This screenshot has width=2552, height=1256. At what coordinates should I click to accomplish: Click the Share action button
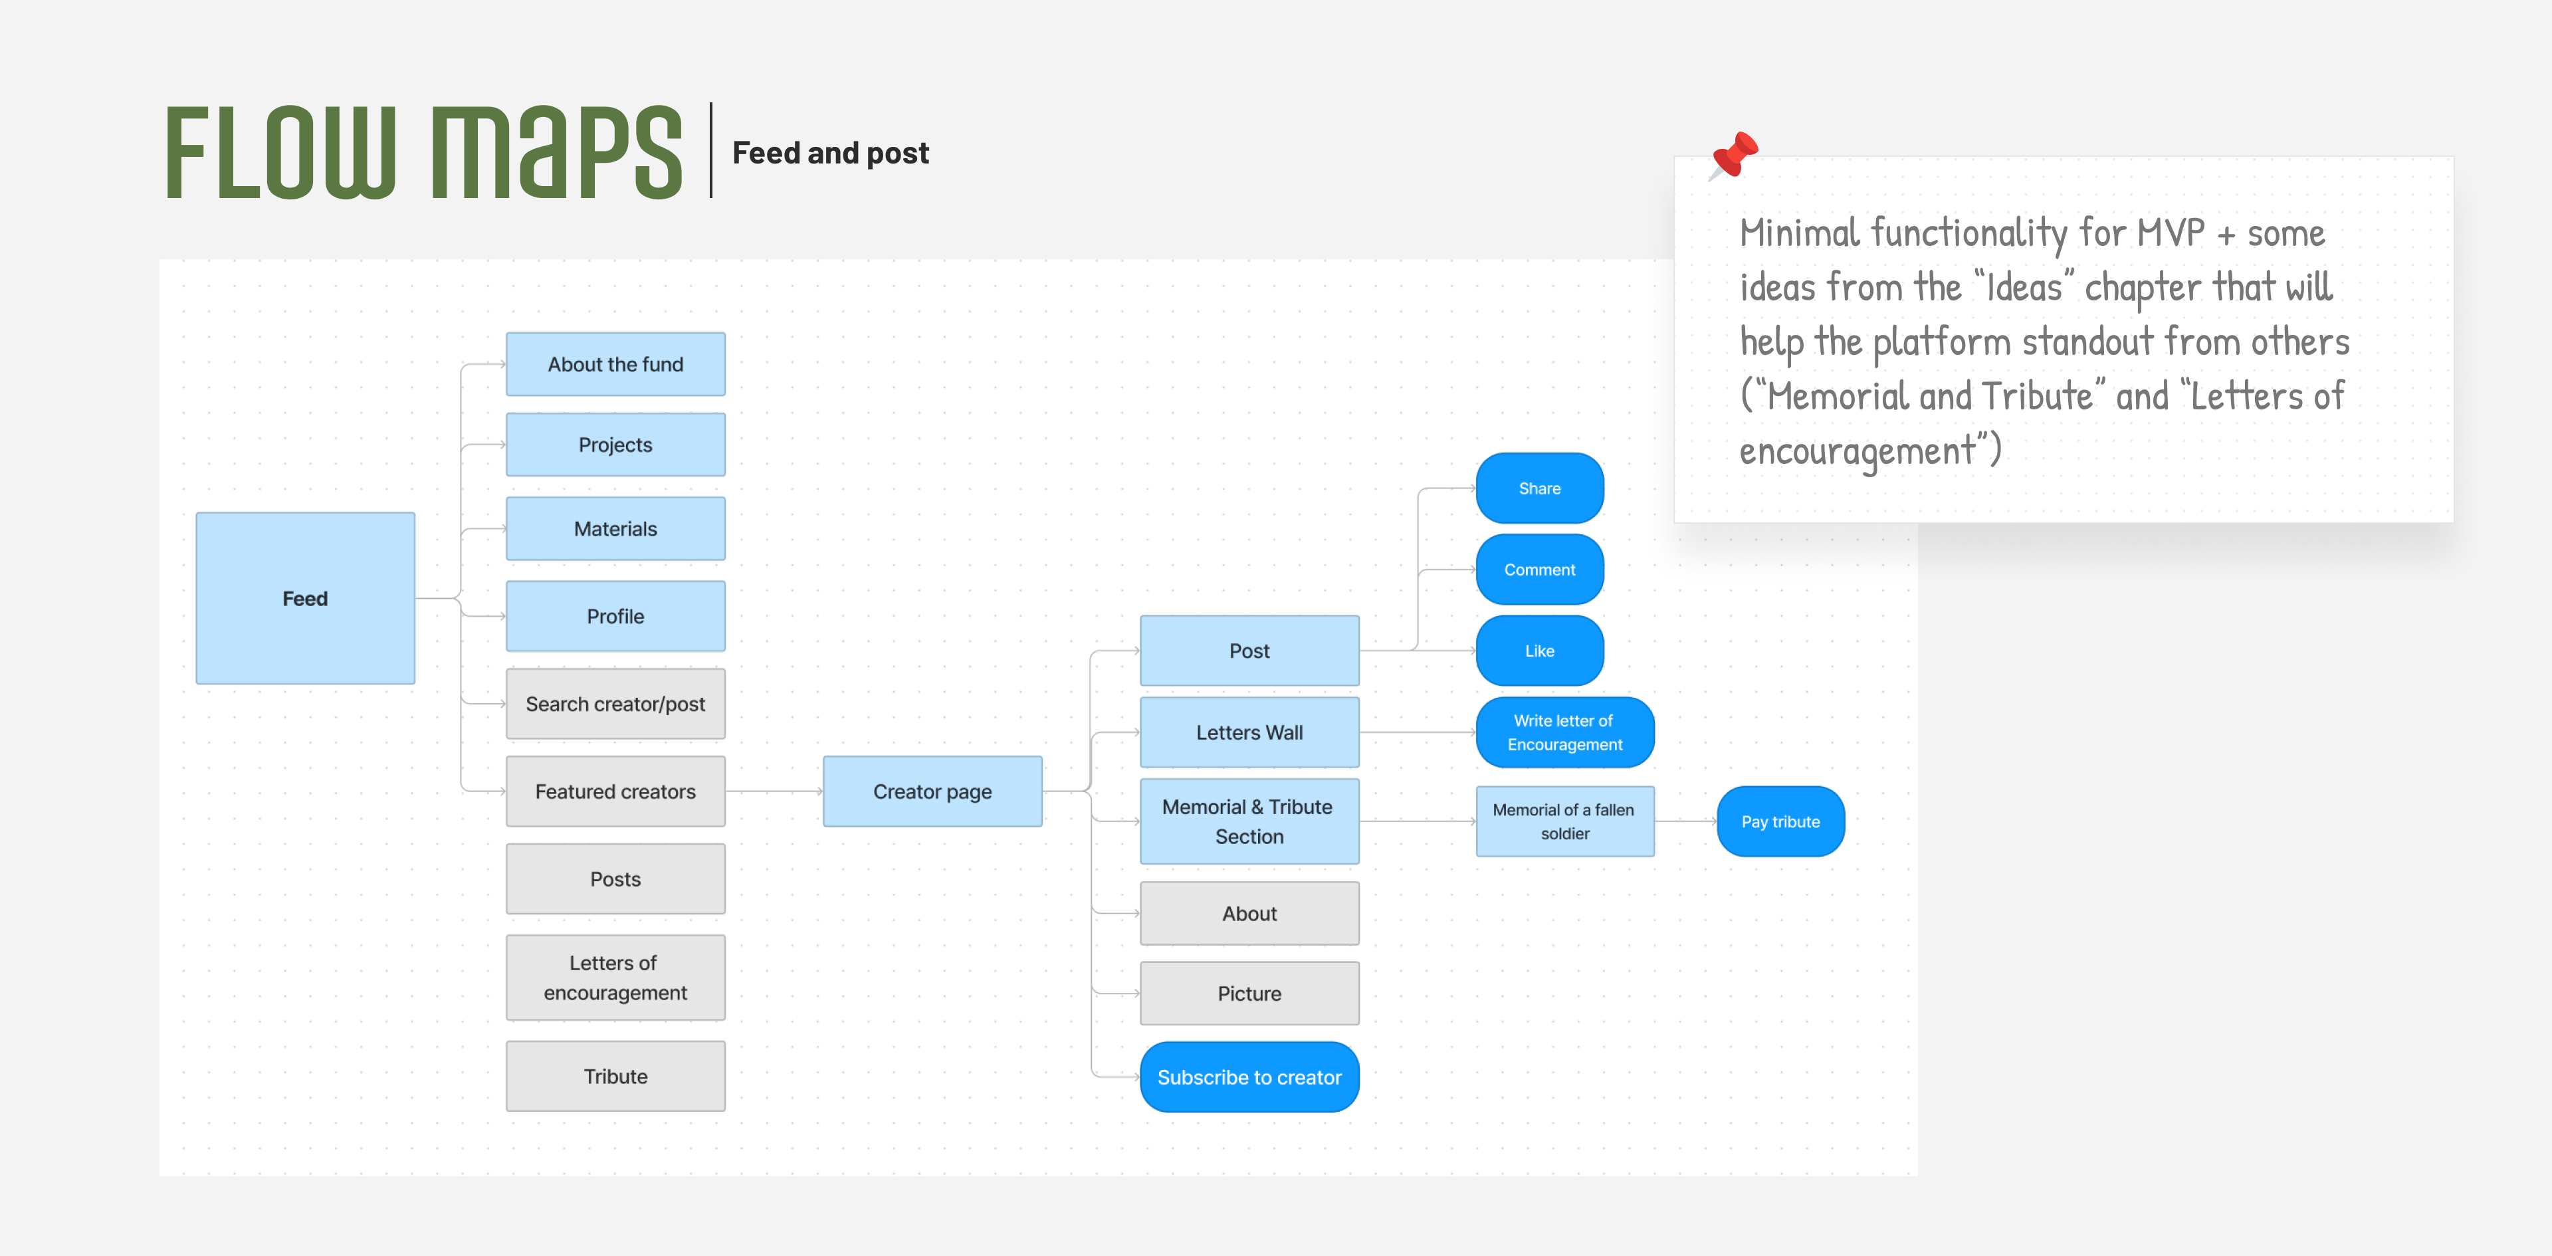coord(1539,488)
